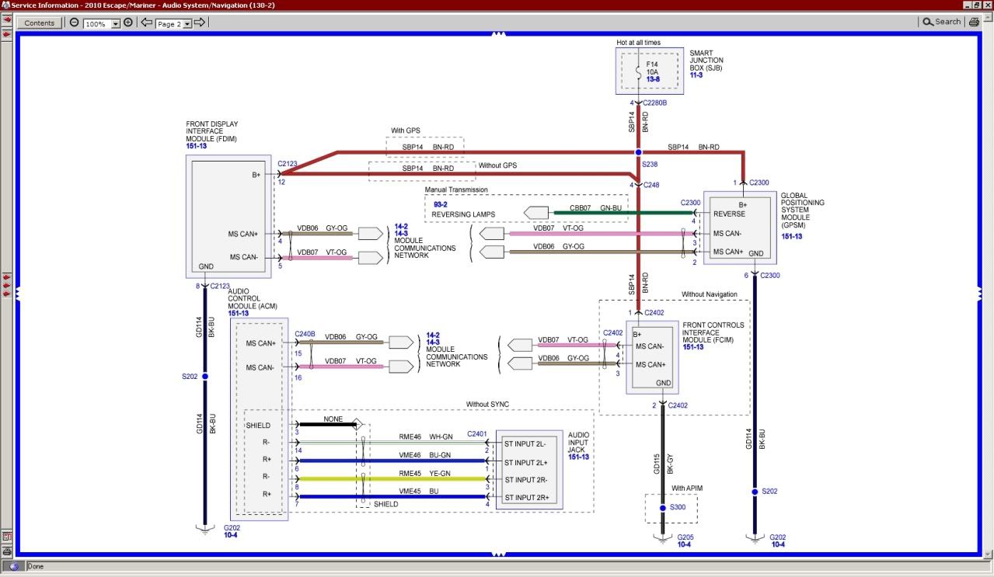Viewport: 994px width, 577px height.
Task: Click the zoom in plus icon
Action: pos(128,23)
